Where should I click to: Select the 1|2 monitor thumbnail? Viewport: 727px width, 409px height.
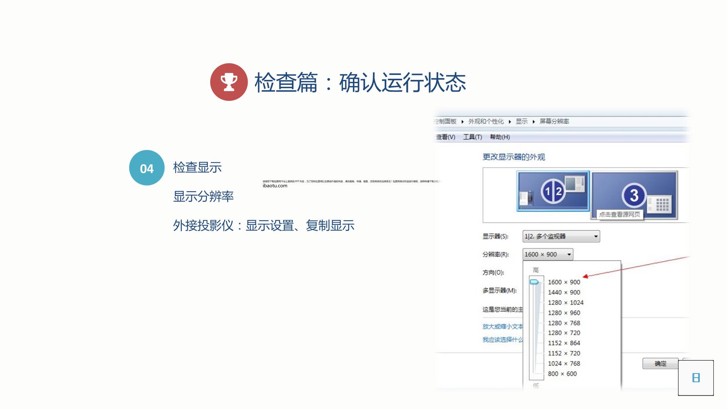point(553,191)
